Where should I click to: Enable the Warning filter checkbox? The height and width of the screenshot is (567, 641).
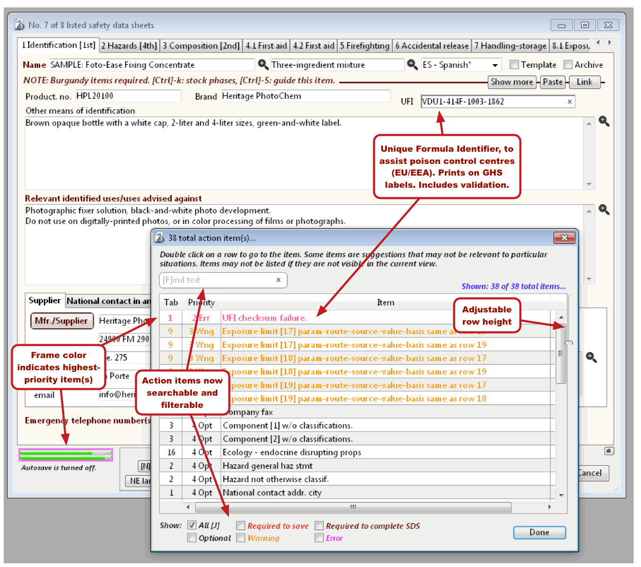pos(241,538)
